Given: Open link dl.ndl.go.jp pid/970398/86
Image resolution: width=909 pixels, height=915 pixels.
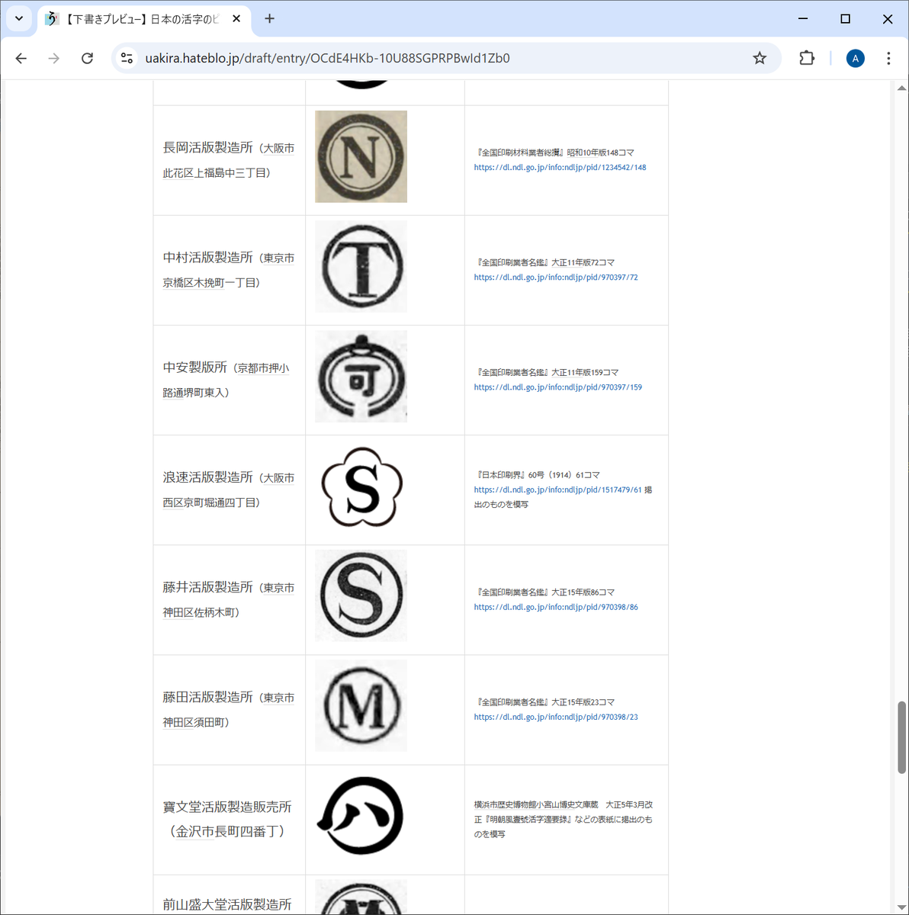Looking at the screenshot, I should [556, 607].
